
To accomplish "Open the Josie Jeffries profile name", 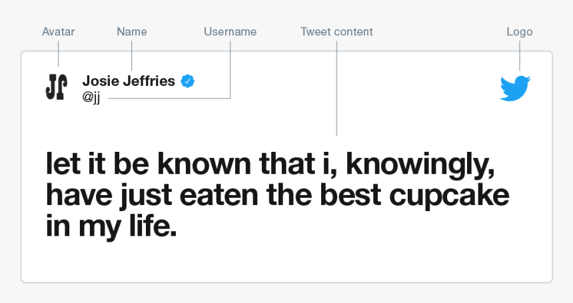I will tap(129, 81).
